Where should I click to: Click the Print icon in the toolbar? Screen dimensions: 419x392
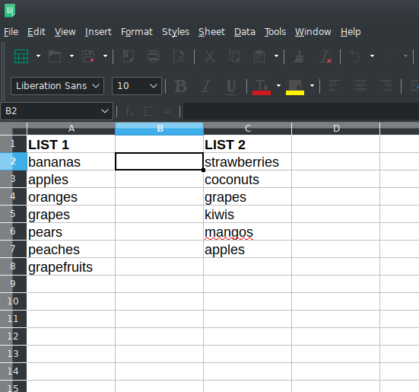point(154,56)
